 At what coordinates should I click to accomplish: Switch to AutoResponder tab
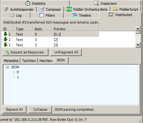point(19,9)
